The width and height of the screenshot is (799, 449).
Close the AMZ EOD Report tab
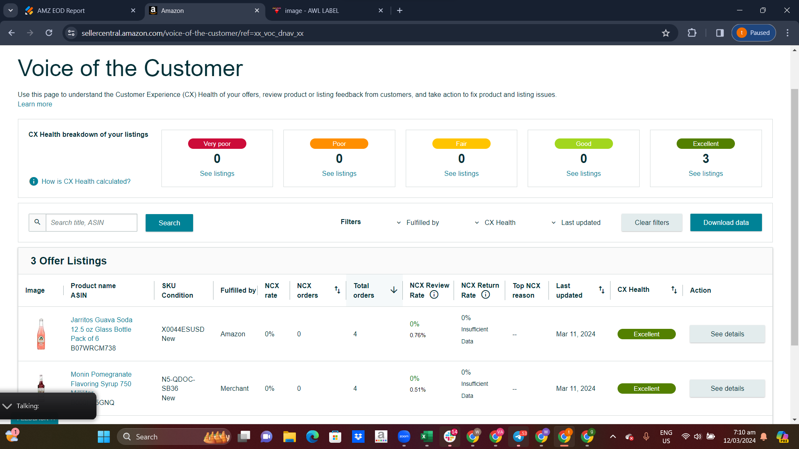pyautogui.click(x=133, y=10)
